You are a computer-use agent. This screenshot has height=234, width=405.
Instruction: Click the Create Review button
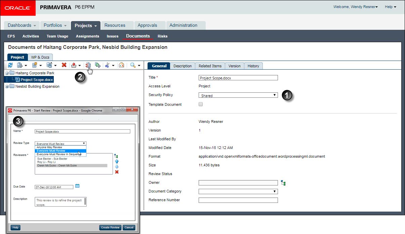[110, 228]
